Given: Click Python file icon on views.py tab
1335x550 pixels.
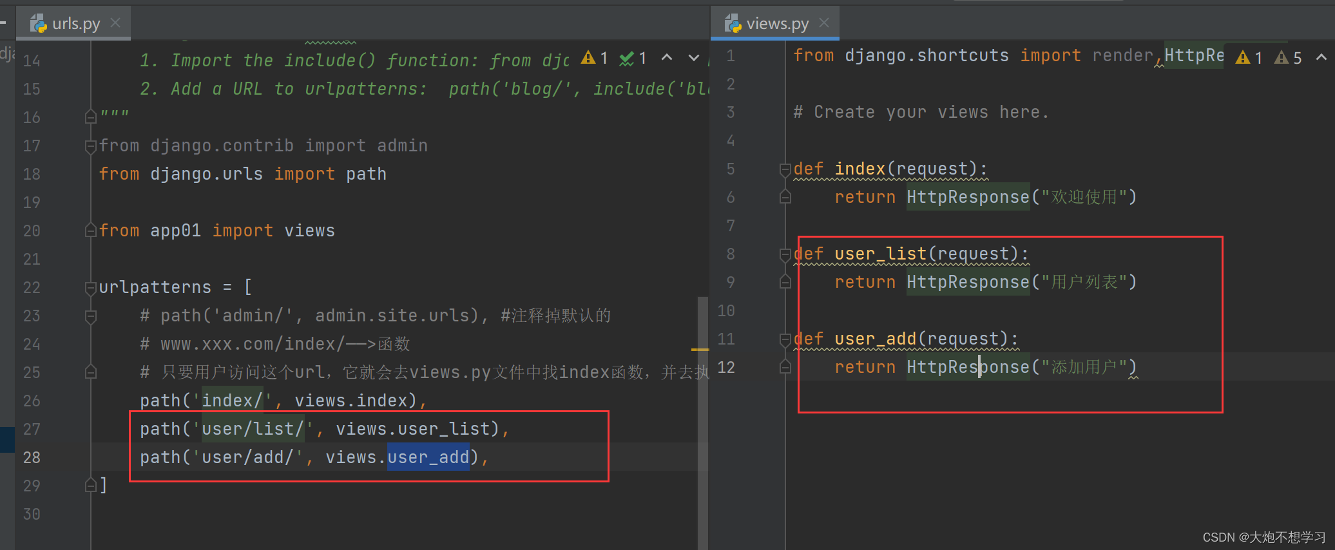Looking at the screenshot, I should coord(733,24).
